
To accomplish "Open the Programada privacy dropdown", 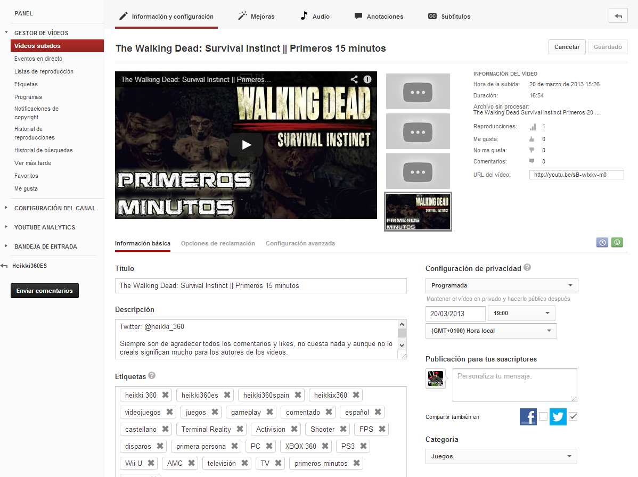I will (502, 285).
